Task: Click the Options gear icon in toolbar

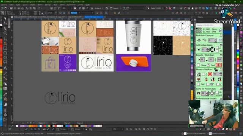Action: pos(107,8)
